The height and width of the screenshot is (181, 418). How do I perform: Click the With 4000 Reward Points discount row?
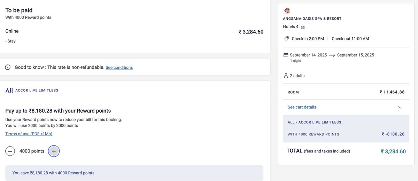point(346,134)
